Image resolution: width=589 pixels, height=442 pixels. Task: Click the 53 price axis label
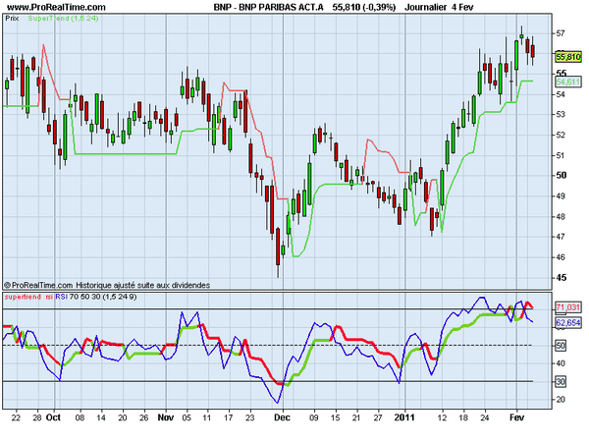pyautogui.click(x=561, y=114)
